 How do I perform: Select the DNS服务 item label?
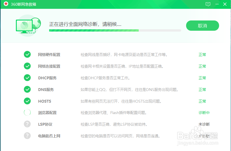(46, 90)
